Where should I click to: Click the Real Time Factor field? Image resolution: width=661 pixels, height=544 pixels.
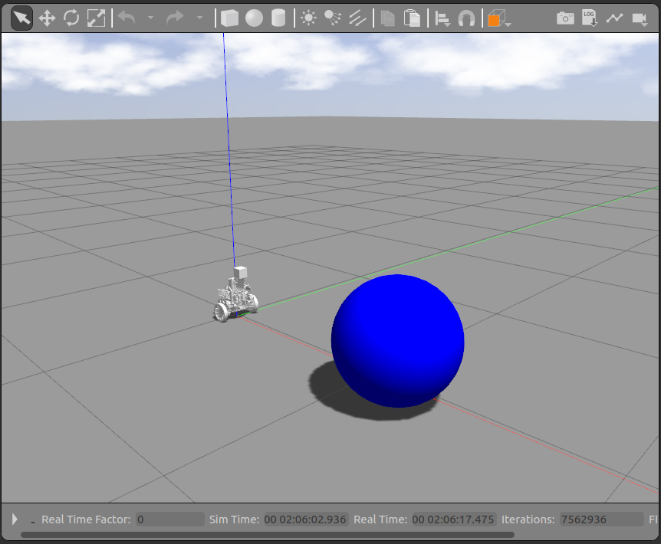[x=170, y=519]
